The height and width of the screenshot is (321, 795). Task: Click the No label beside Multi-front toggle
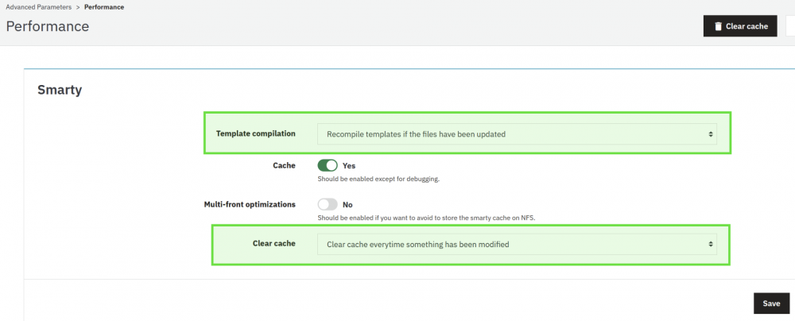pyautogui.click(x=347, y=204)
